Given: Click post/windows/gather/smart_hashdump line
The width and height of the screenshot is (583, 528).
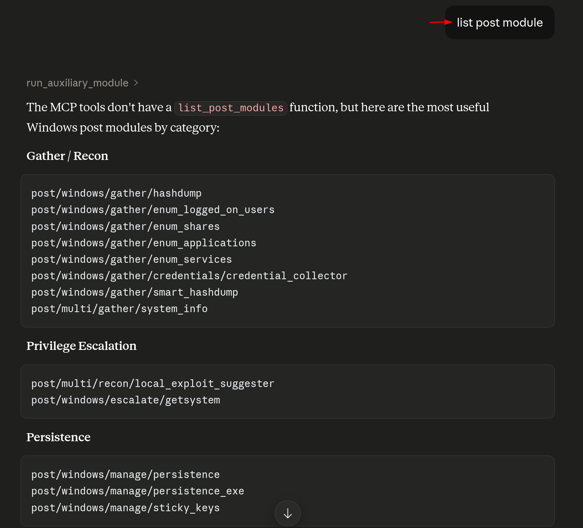Looking at the screenshot, I should (135, 293).
